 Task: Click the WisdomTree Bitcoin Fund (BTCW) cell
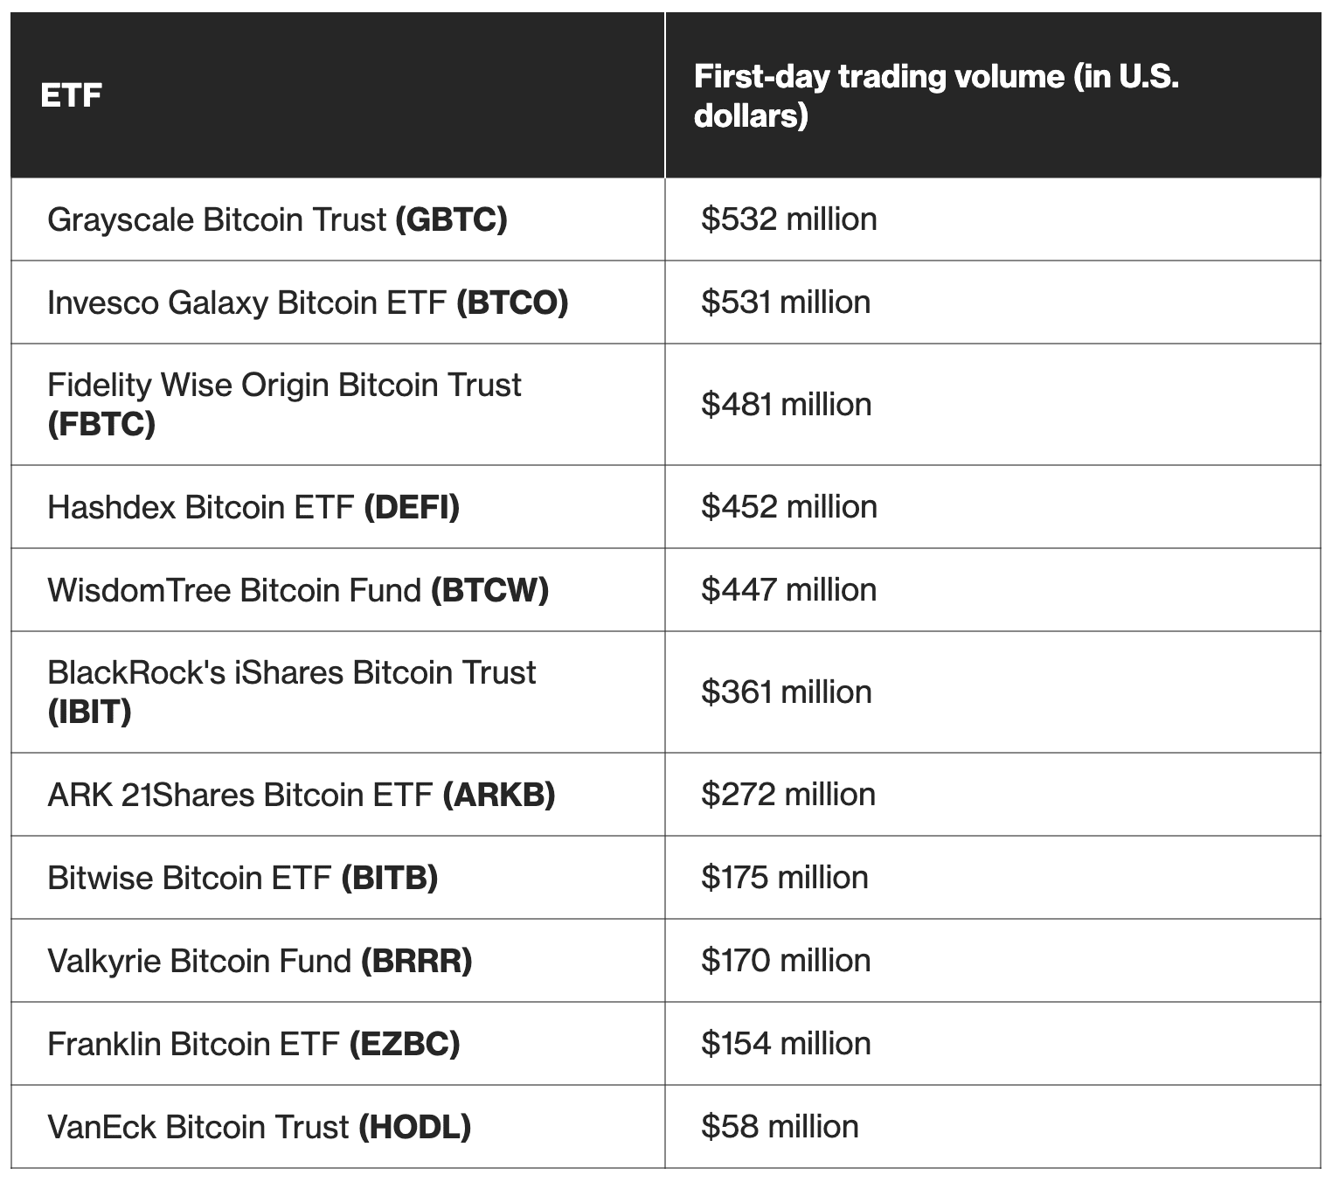pos(298,590)
